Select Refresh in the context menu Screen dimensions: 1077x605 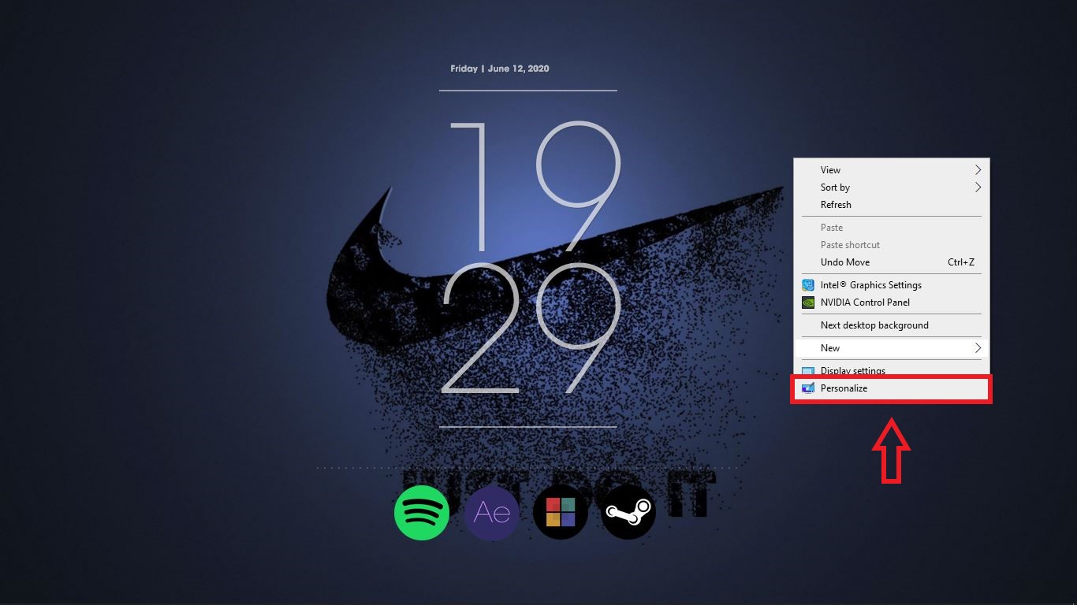coord(891,205)
